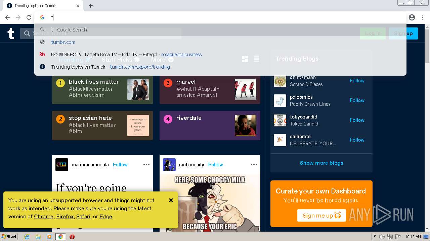Open ranboodaily post options menu

click(x=254, y=165)
